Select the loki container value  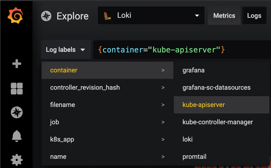(188, 139)
